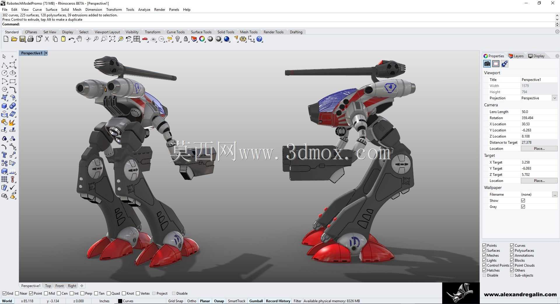The width and height of the screenshot is (560, 304).
Task: Click the Boolean union spheres icon
Action: tap(13, 106)
